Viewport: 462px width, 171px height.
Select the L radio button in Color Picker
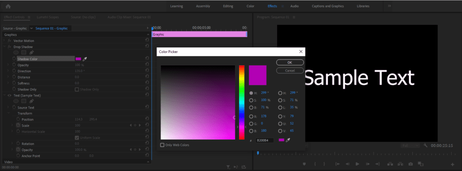280,108
